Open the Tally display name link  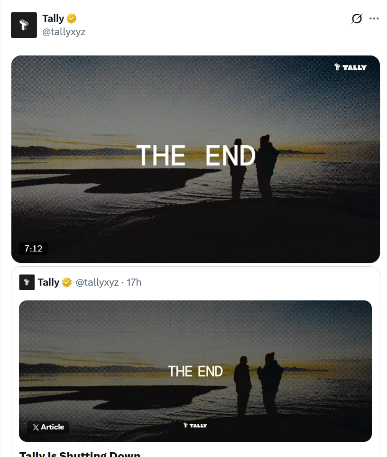click(53, 19)
